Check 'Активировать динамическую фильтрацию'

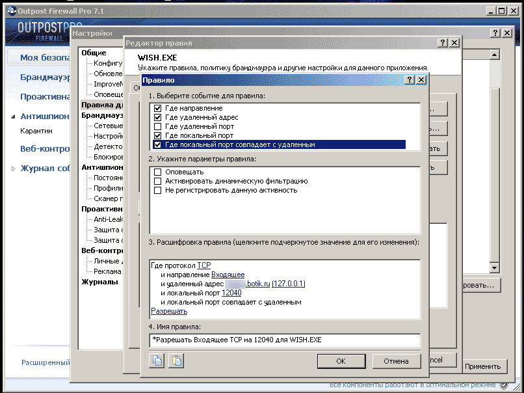click(x=158, y=181)
